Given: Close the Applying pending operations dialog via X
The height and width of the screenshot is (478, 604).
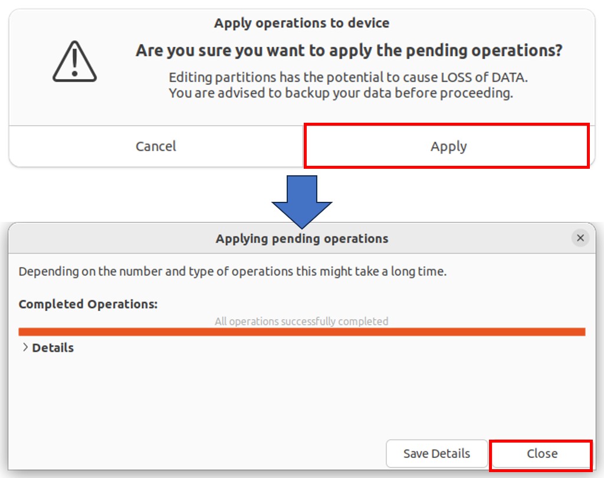Looking at the screenshot, I should coord(580,238).
